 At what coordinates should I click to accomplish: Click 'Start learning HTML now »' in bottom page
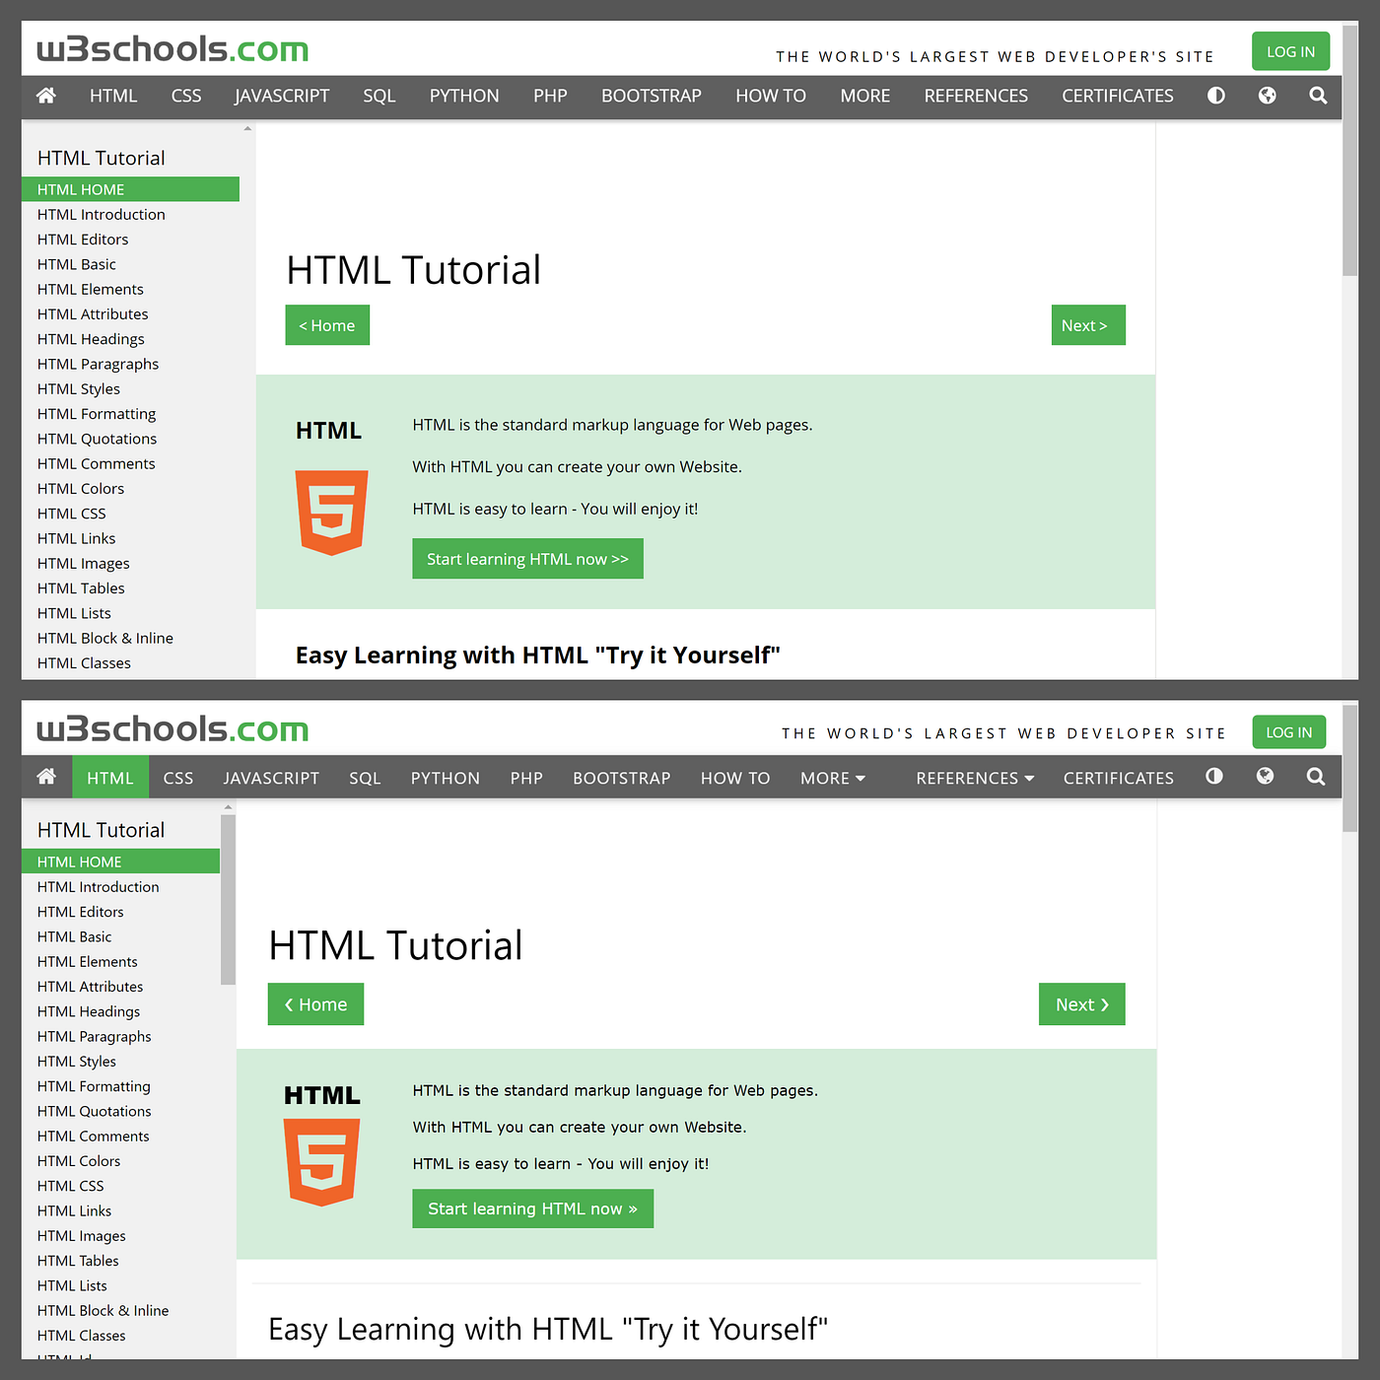click(x=532, y=1208)
